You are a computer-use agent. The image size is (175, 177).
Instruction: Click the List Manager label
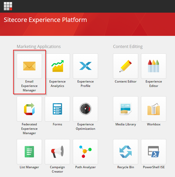point(29,167)
